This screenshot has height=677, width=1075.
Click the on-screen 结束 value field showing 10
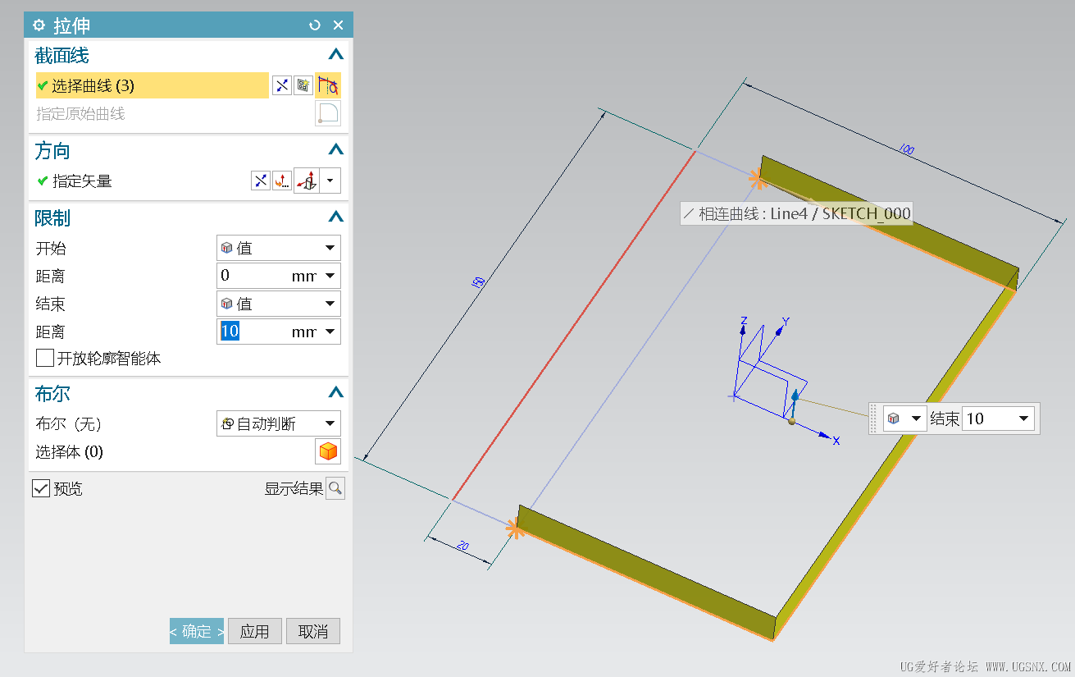click(998, 419)
